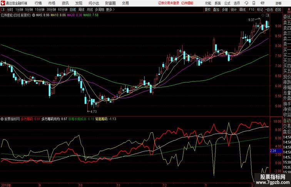Open the 发现 menu

coord(79,3)
